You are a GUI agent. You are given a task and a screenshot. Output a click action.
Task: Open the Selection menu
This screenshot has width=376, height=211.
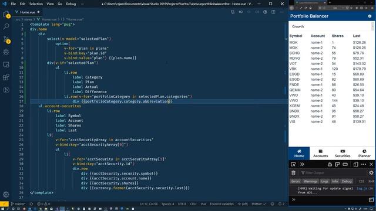(x=36, y=4)
